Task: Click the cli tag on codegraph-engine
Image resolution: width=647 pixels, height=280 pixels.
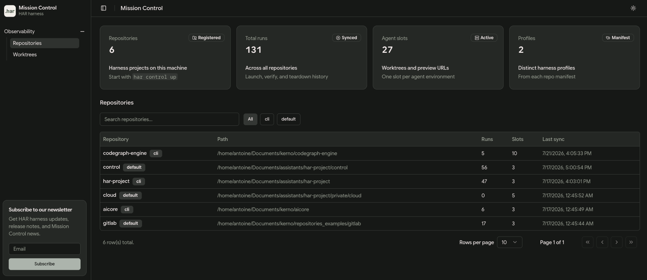Action: (x=156, y=154)
